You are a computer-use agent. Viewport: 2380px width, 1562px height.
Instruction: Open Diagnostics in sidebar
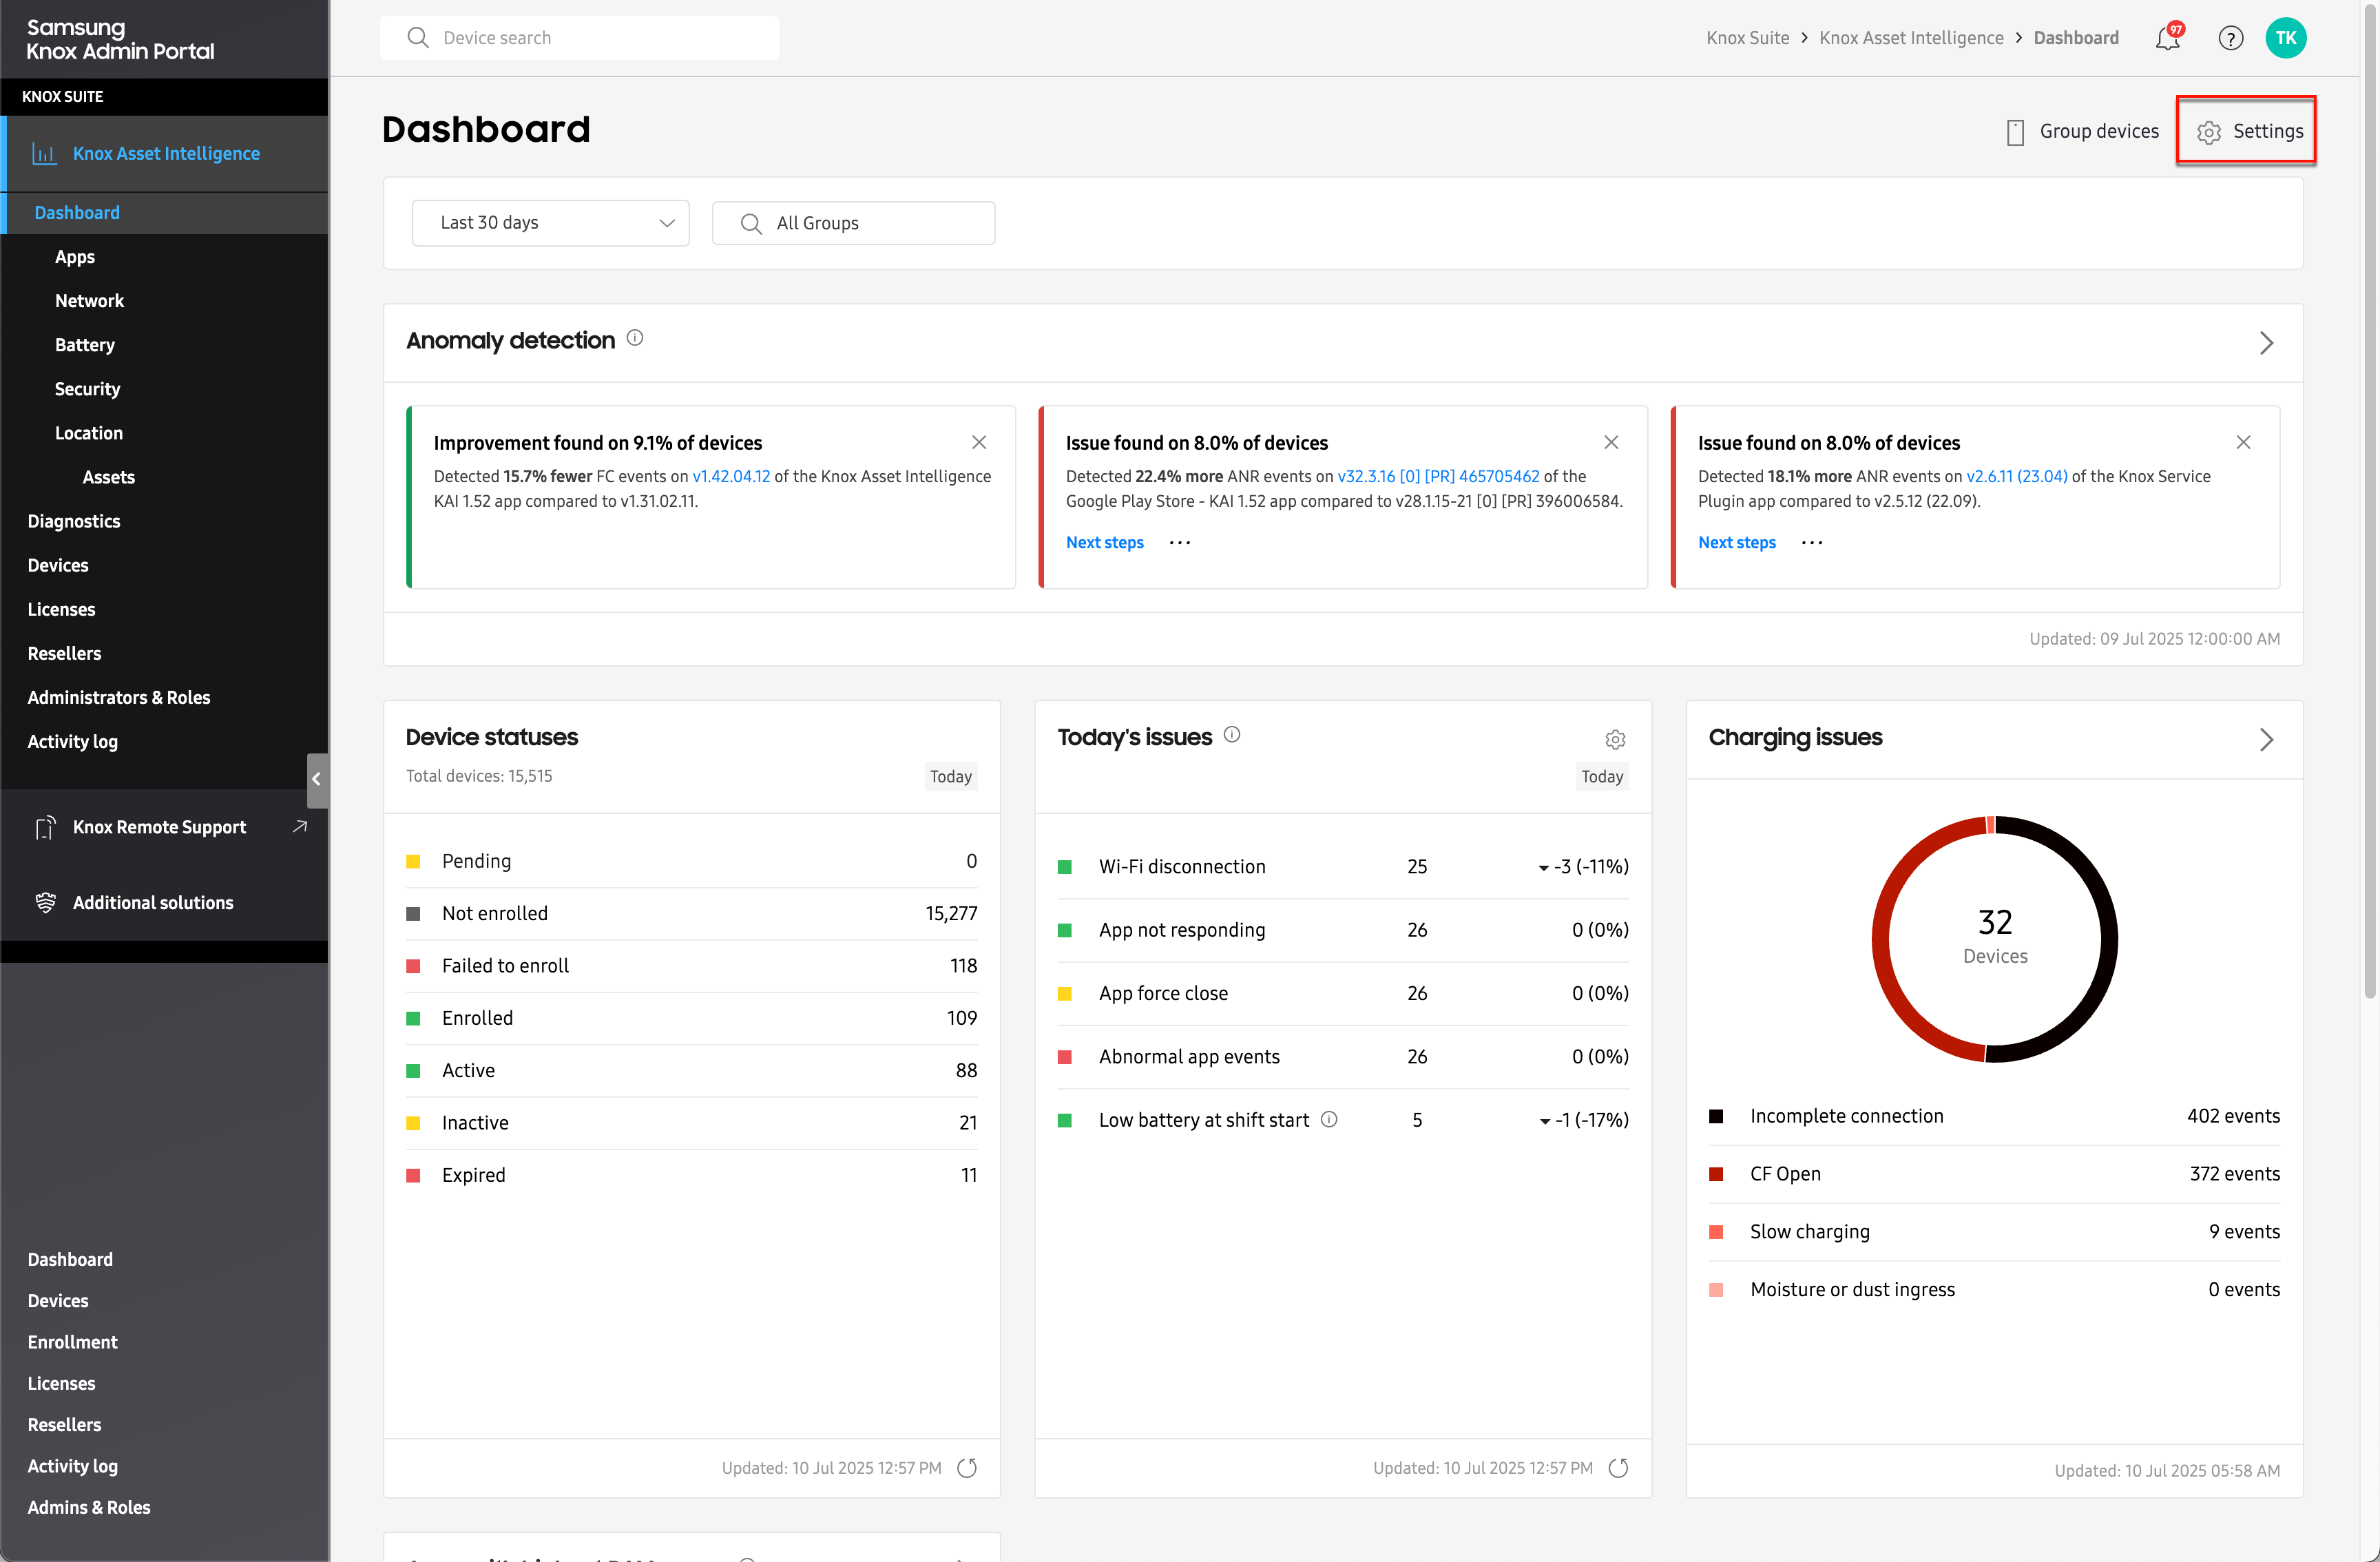click(74, 520)
